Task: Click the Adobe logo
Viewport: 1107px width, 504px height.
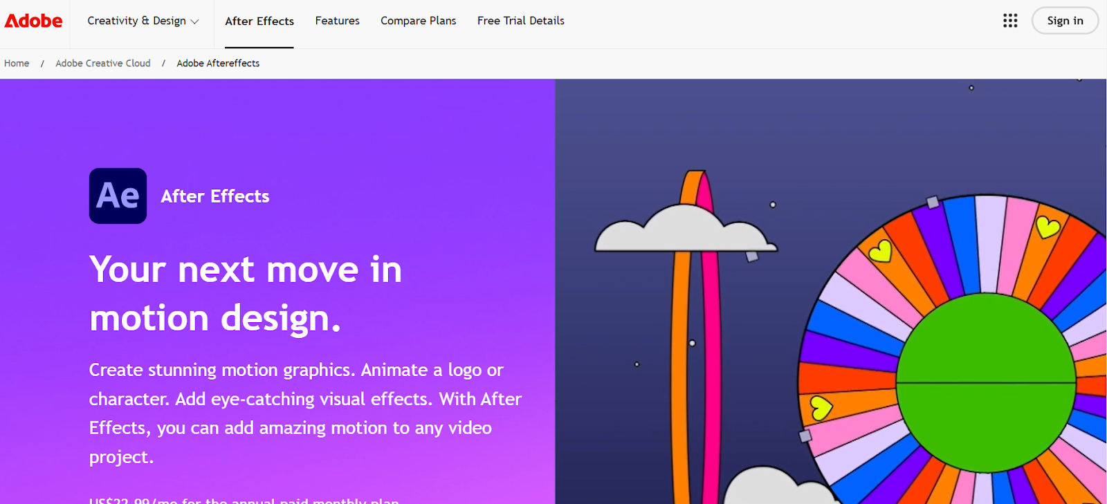Action: point(33,21)
